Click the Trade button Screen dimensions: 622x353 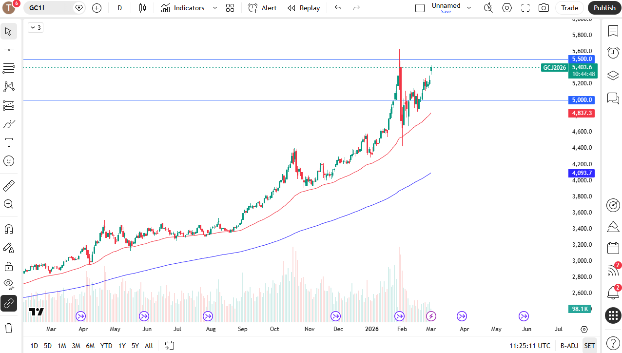point(569,8)
